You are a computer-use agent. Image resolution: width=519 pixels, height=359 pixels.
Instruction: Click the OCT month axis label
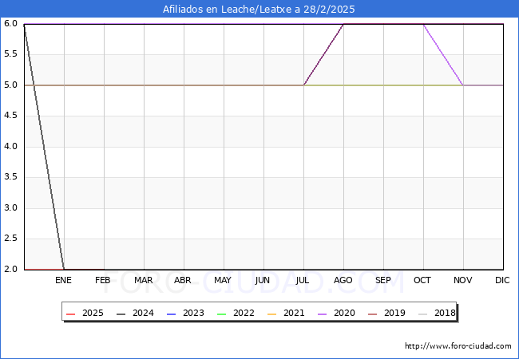(422, 280)
